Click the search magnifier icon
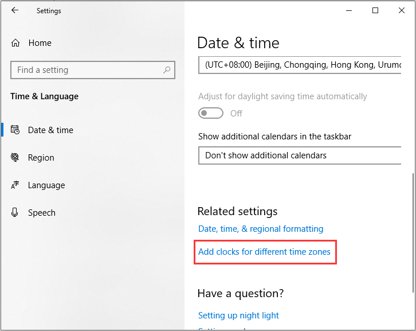This screenshot has width=416, height=331. pyautogui.click(x=167, y=70)
